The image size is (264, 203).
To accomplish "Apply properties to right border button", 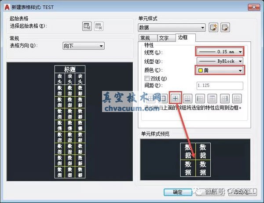I will click(225, 98).
